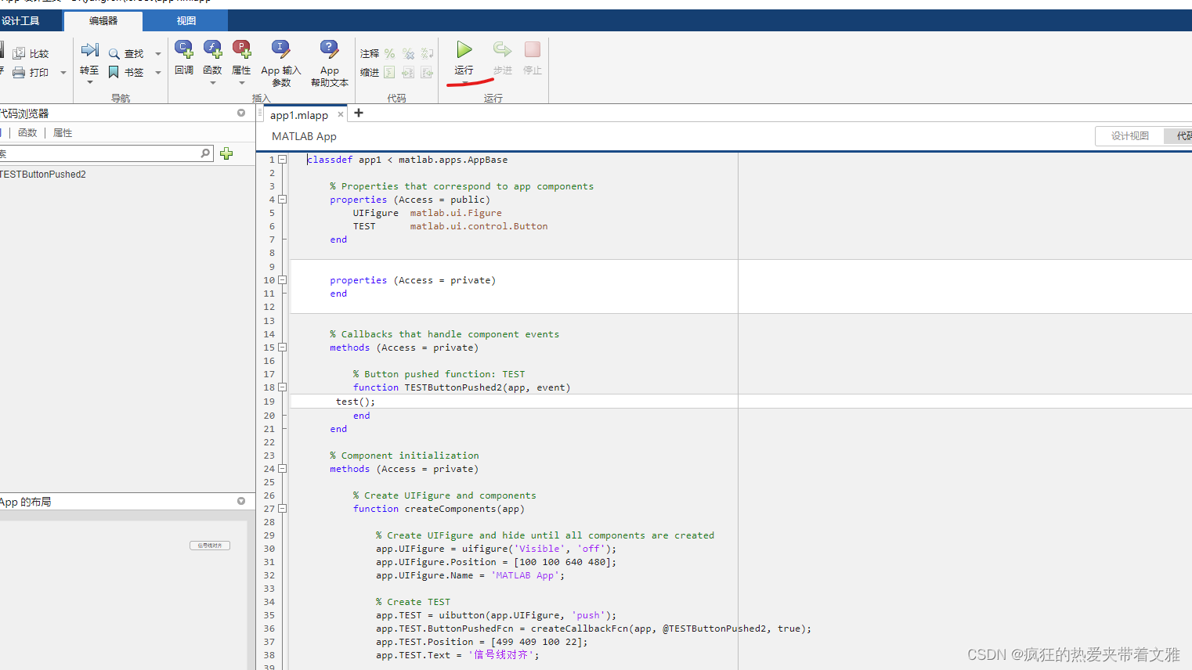Collapse createComponents function at line 27
The image size is (1192, 670).
283,508
